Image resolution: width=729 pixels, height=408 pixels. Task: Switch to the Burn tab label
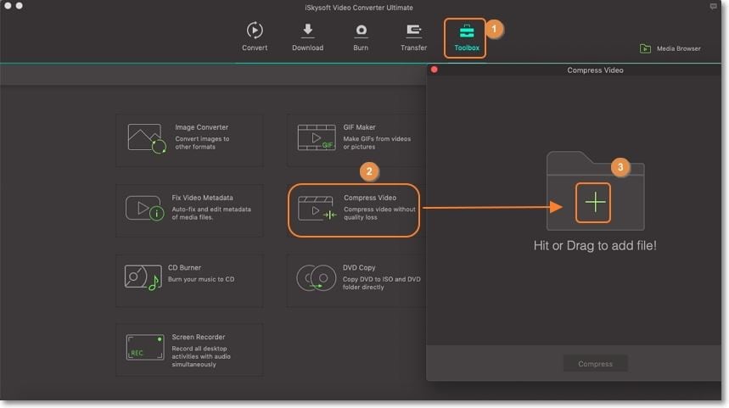coord(361,48)
